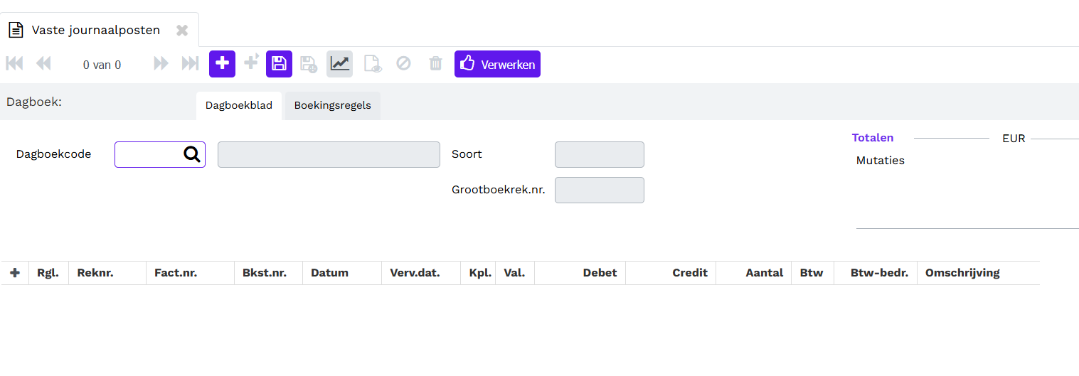1079x376 pixels.
Task: Click the Grootboekrek.nr. field
Action: click(600, 190)
